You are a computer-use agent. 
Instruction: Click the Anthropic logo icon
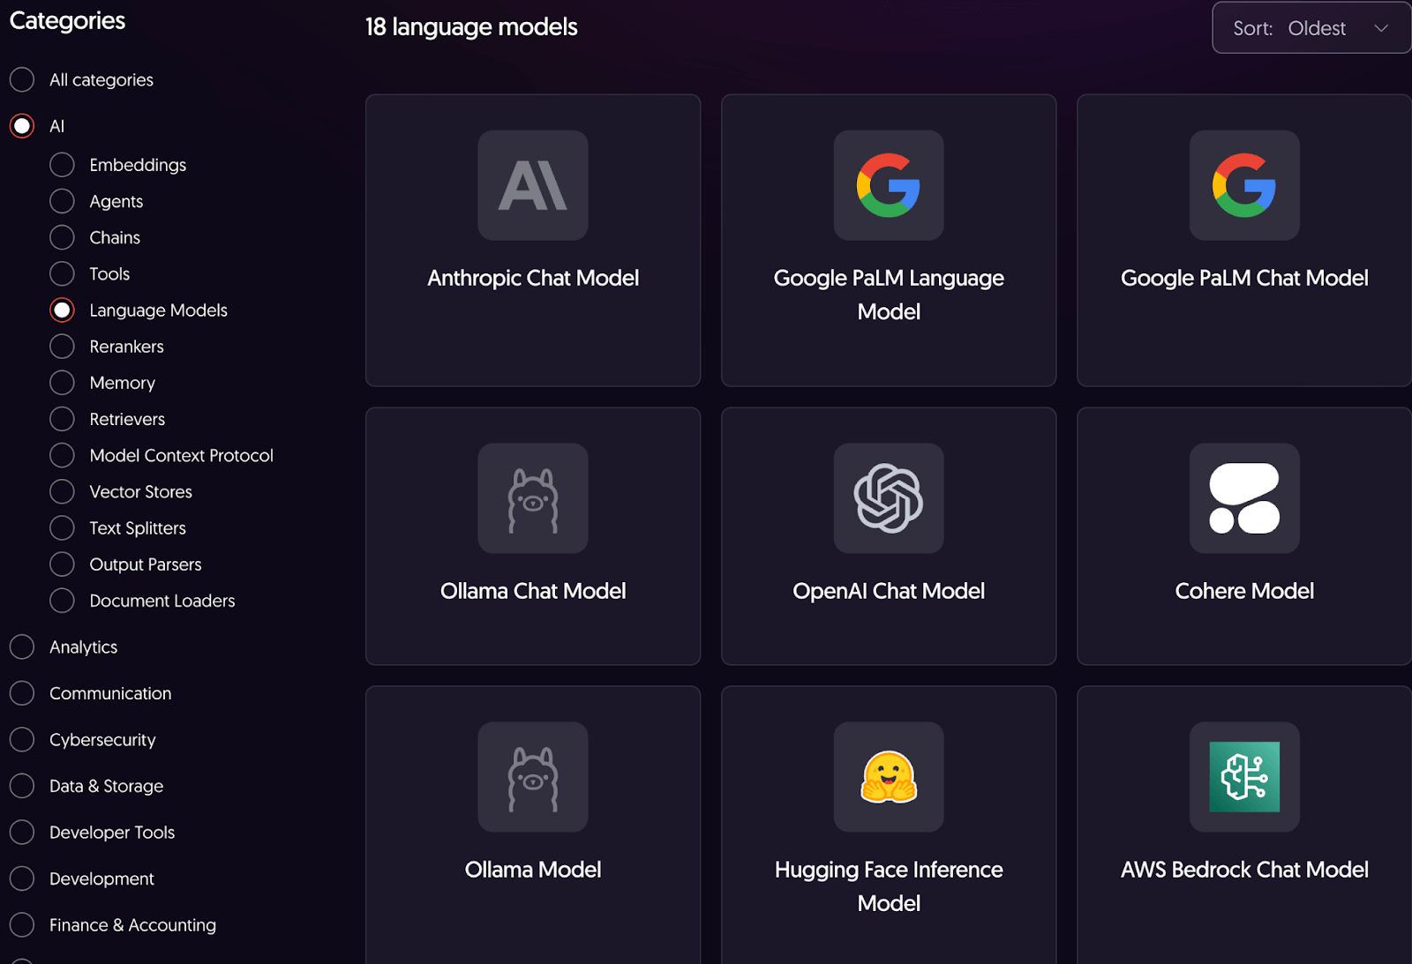coord(532,185)
